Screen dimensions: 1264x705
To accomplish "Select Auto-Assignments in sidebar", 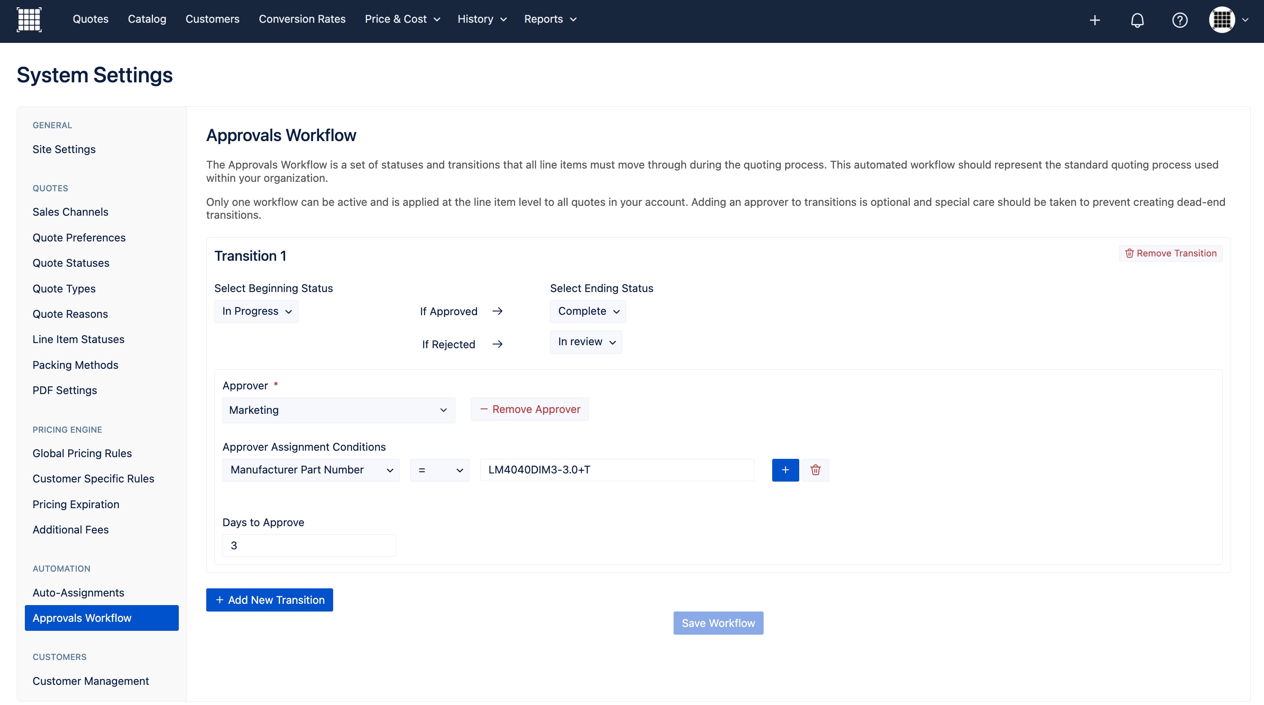I will 78,593.
